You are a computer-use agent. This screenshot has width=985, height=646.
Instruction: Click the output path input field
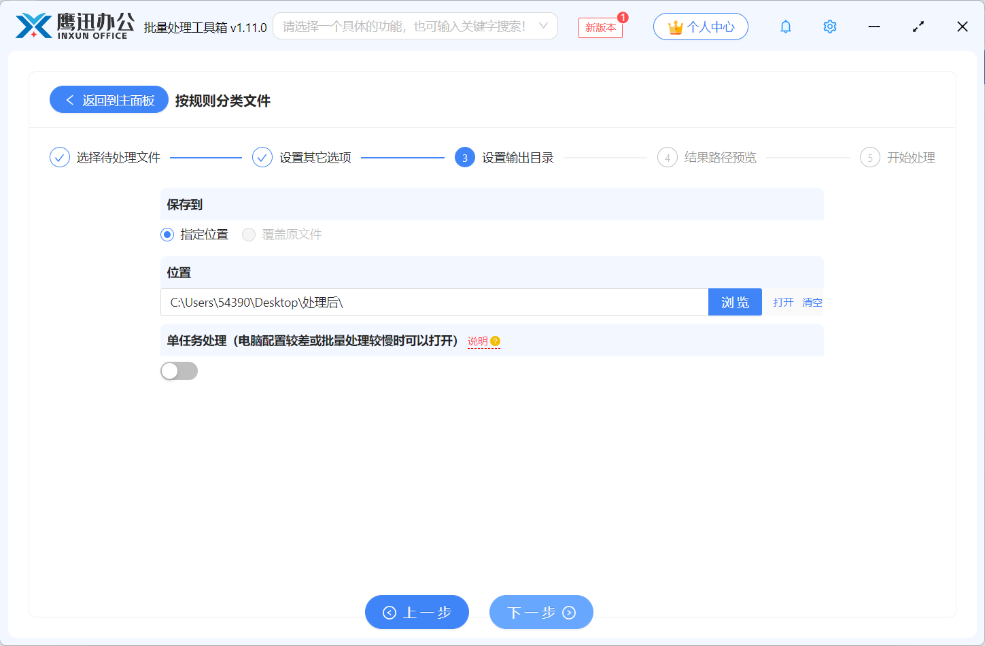click(x=434, y=302)
